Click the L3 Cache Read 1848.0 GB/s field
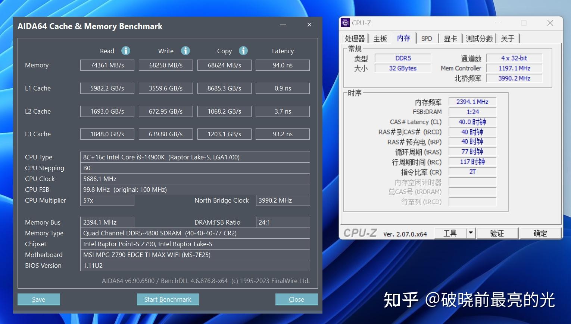Image resolution: width=571 pixels, height=324 pixels. 107,134
